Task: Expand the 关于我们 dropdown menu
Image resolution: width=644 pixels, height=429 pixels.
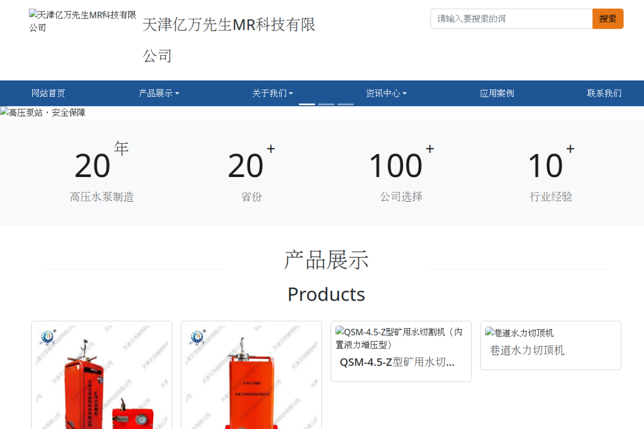Action: 273,93
